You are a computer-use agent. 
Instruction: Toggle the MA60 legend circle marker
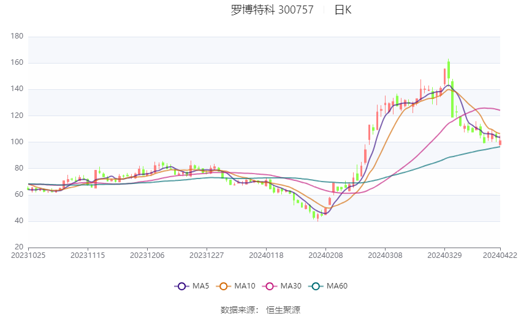[x=316, y=286]
